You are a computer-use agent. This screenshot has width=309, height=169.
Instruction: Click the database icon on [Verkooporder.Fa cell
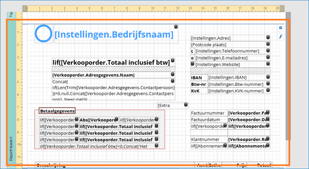click(268, 112)
